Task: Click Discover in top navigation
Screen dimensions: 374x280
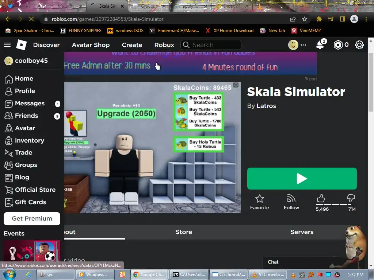Action: click(46, 45)
